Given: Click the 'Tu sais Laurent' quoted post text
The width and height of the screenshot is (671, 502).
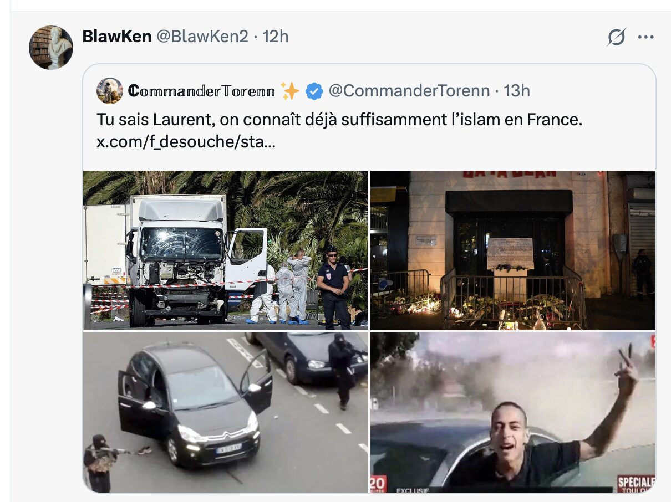Looking at the screenshot, I should pos(339,120).
